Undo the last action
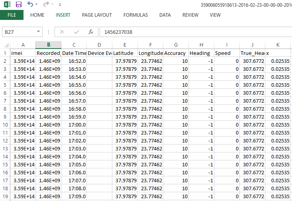The height and width of the screenshot is (201, 292). coord(30,4)
